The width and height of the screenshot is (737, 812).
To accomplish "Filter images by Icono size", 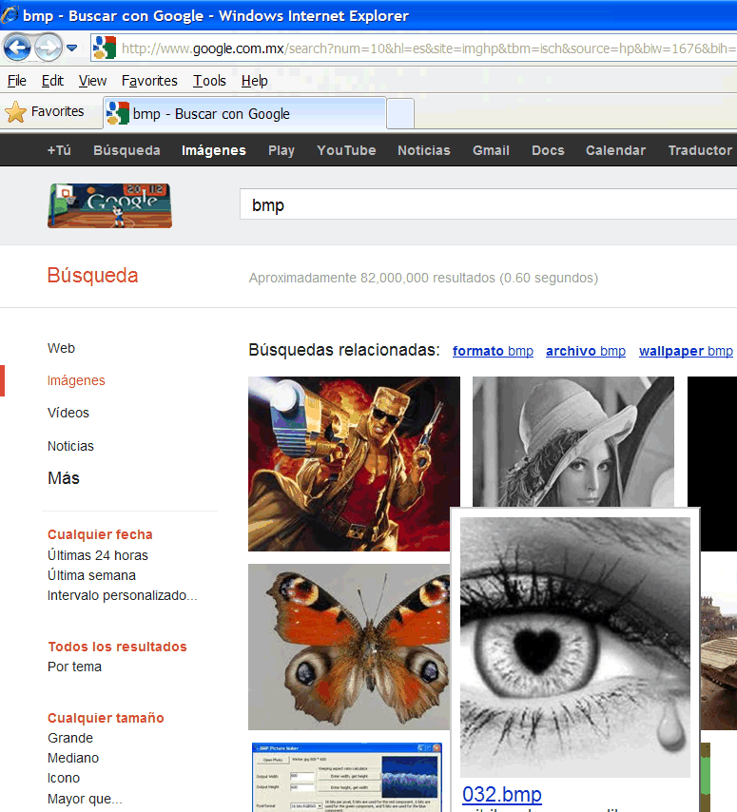I will [64, 779].
